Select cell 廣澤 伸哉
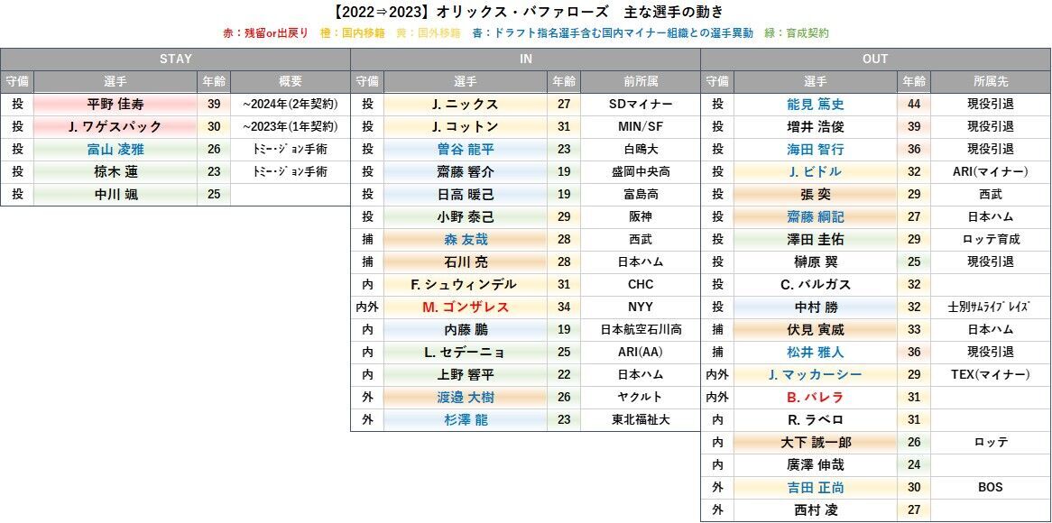 coord(816,465)
